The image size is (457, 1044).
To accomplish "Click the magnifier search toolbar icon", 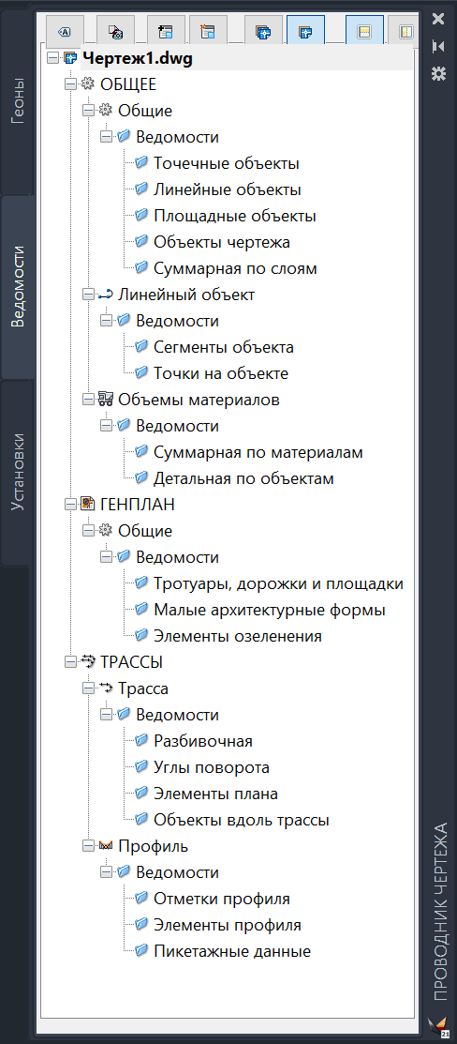I will tap(116, 31).
